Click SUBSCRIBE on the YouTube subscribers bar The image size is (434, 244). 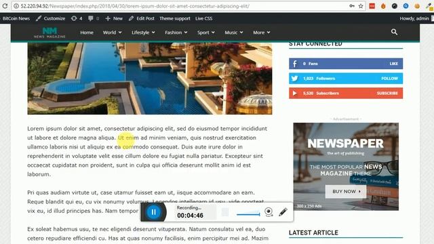(387, 94)
